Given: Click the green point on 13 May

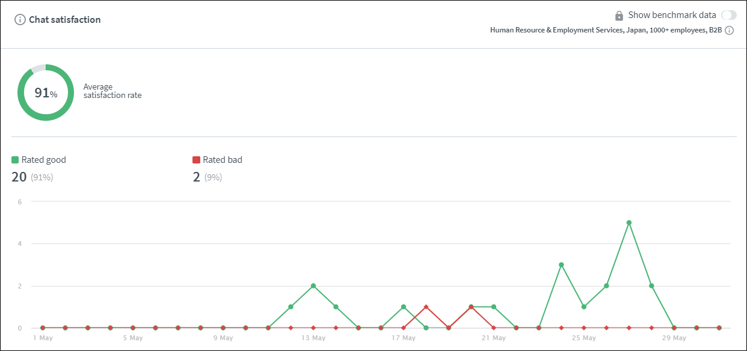Looking at the screenshot, I should [313, 286].
